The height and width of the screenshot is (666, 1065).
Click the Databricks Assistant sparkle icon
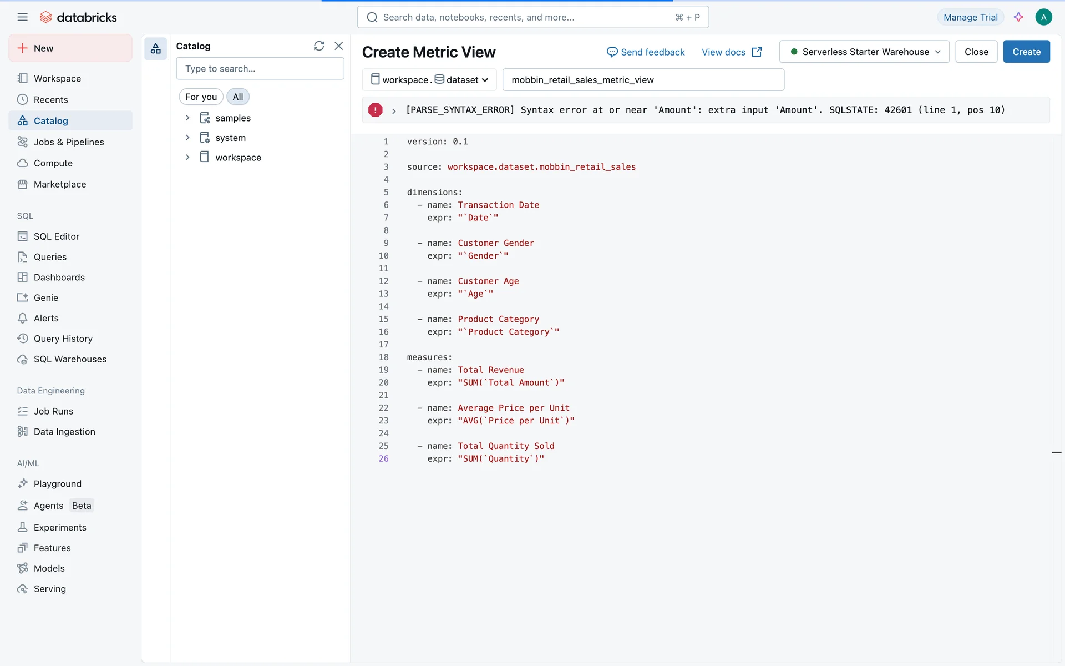pyautogui.click(x=1018, y=17)
